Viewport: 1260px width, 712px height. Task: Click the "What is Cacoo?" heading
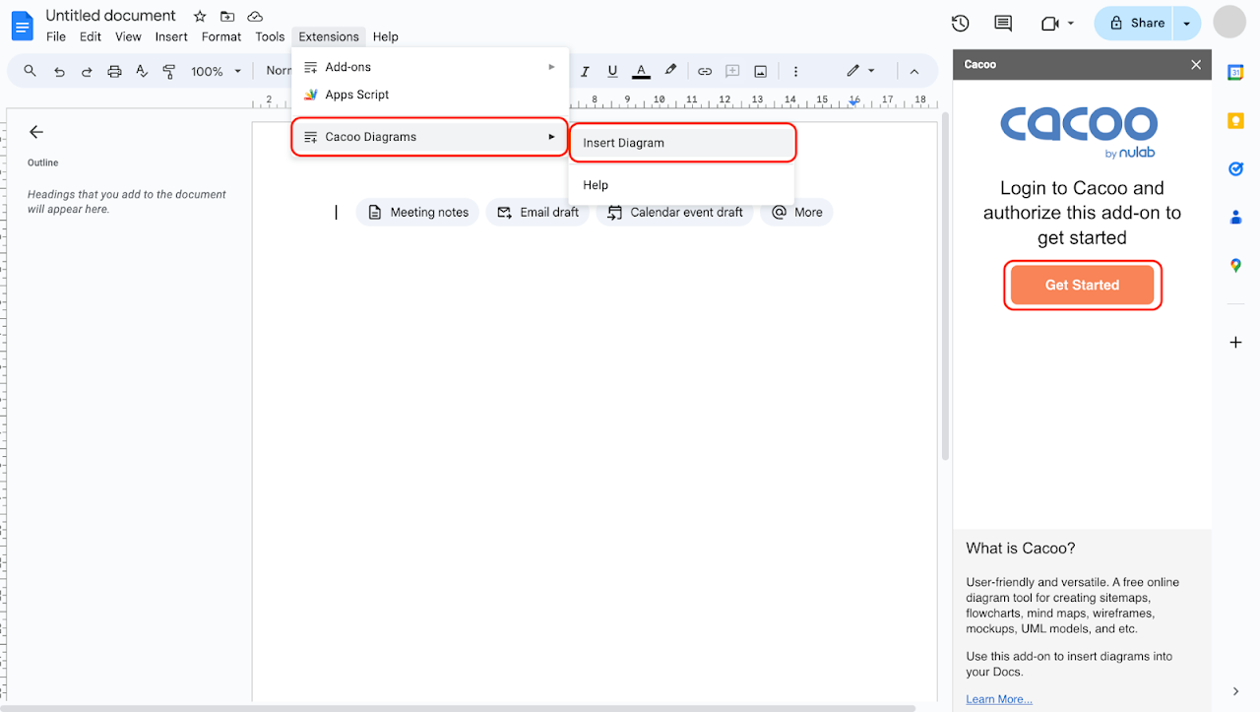point(1021,549)
